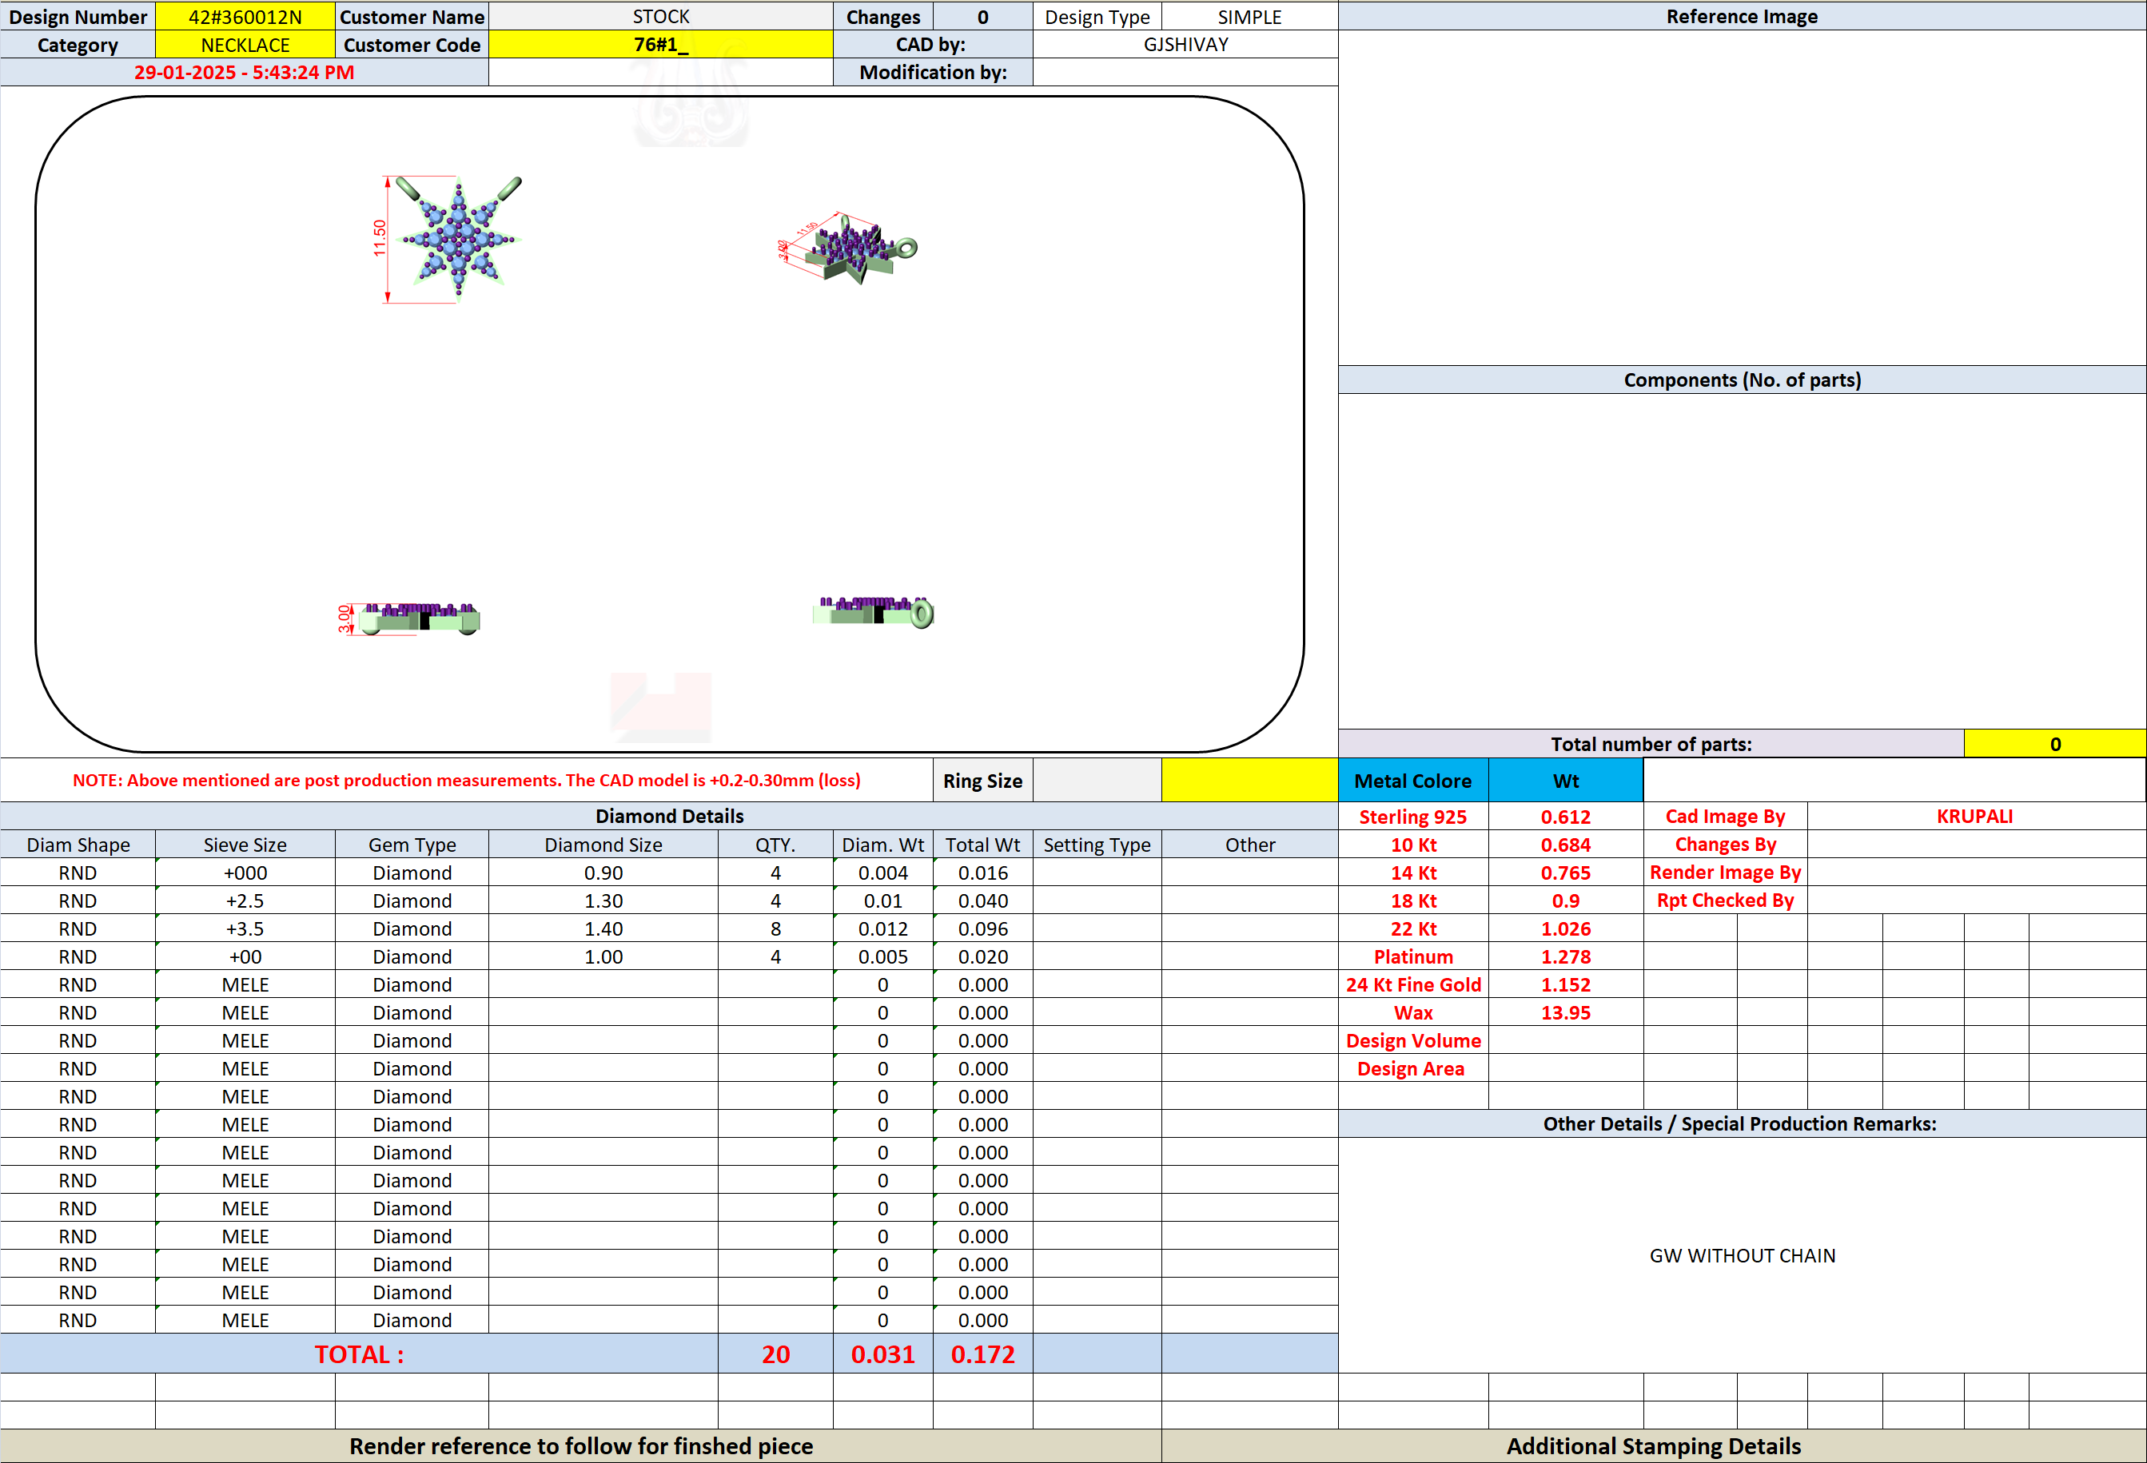Select the Changes count value 0

(x=982, y=17)
